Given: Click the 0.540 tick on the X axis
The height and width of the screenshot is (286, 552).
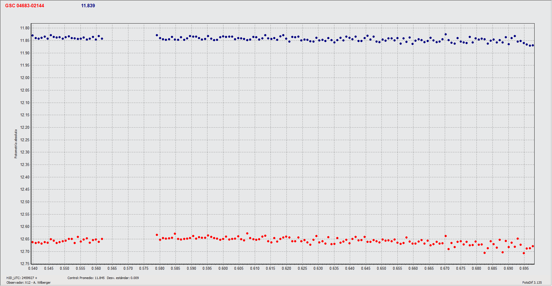Looking at the screenshot, I should click(33, 268).
